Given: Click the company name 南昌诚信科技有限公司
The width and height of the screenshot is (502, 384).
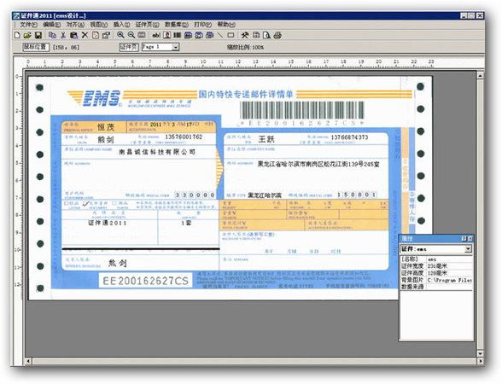Looking at the screenshot, I should point(157,152).
